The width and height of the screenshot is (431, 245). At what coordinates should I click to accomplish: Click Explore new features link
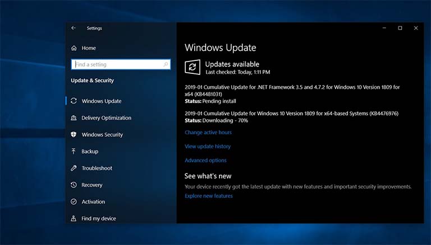(x=209, y=196)
